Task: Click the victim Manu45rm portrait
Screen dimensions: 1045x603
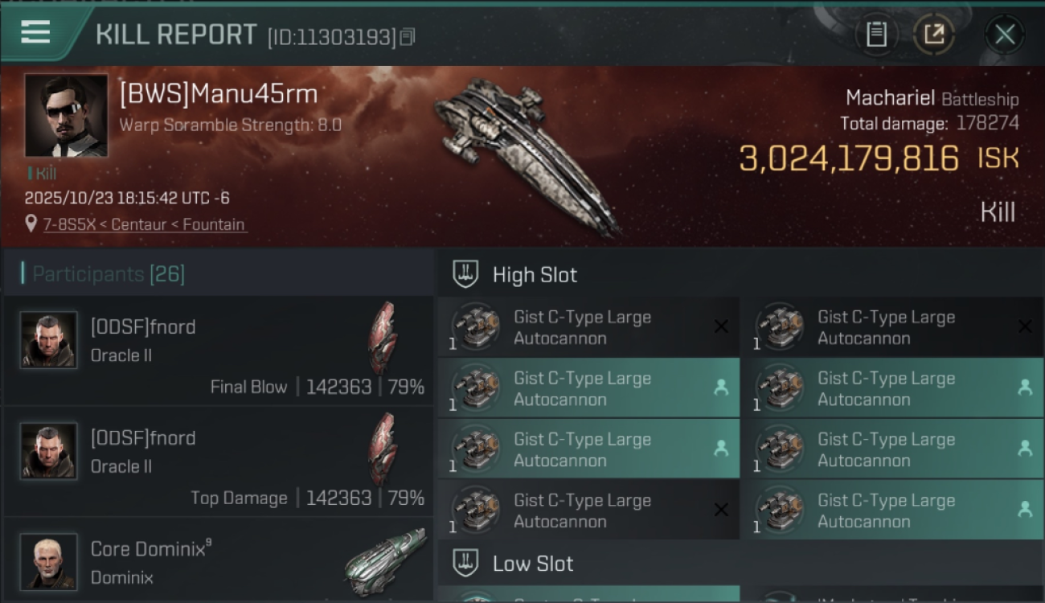Action: coord(66,115)
